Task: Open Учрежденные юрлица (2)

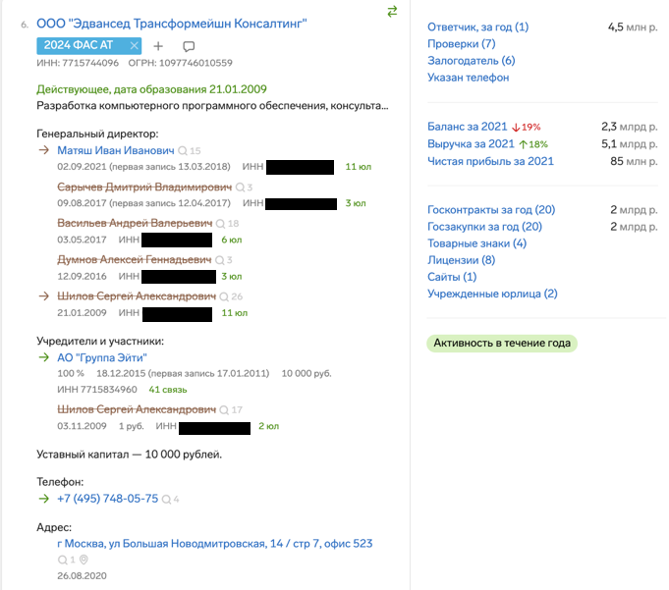Action: pyautogui.click(x=492, y=294)
